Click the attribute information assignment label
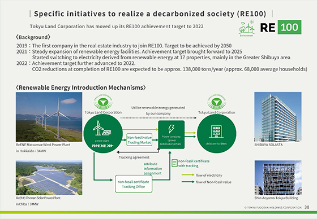Viewport: 317px width, 219px height. pyautogui.click(x=153, y=168)
